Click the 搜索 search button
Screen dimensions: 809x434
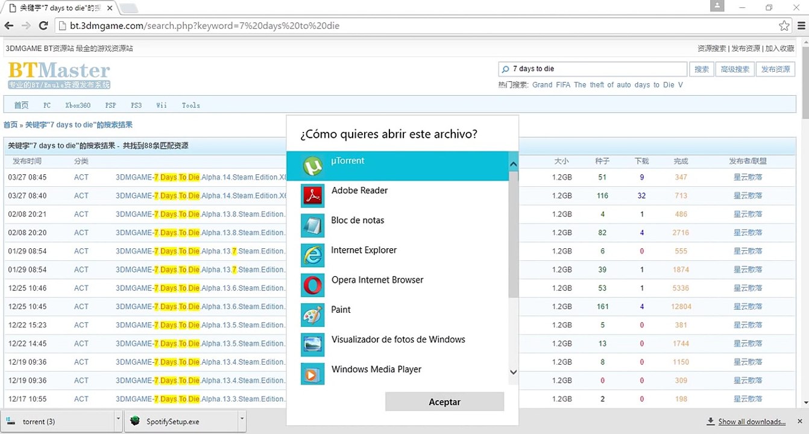pos(701,69)
